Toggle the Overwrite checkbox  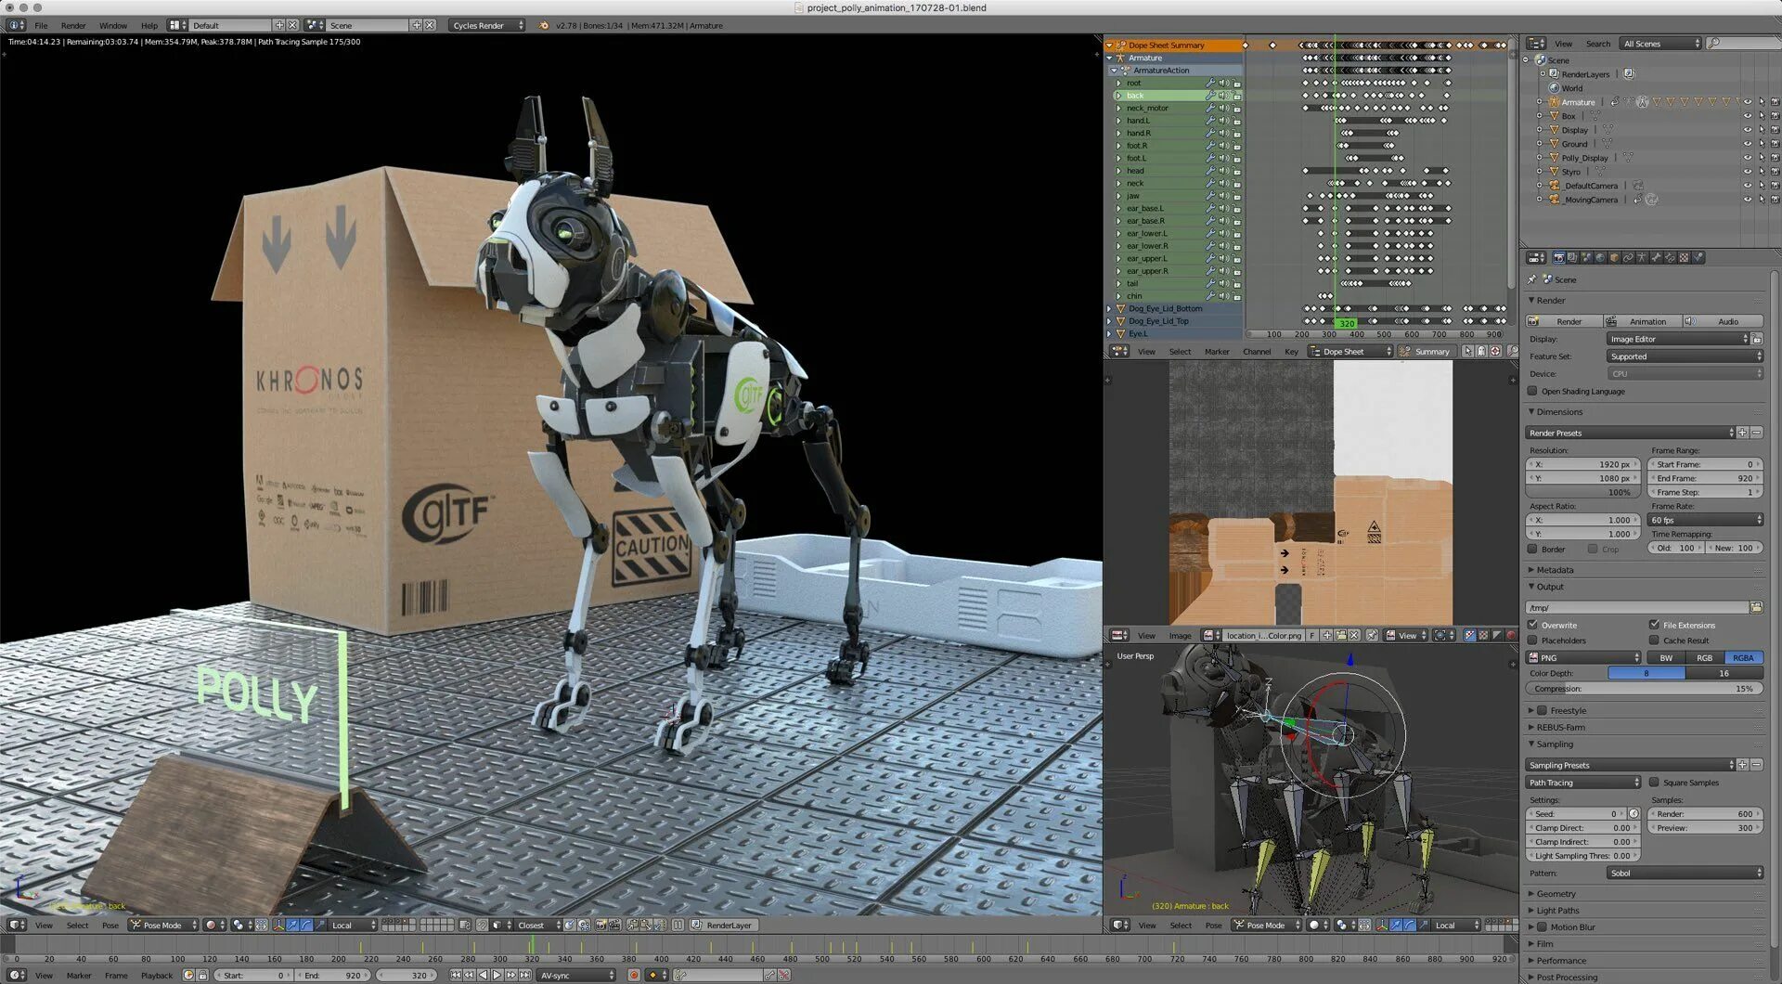tap(1532, 625)
